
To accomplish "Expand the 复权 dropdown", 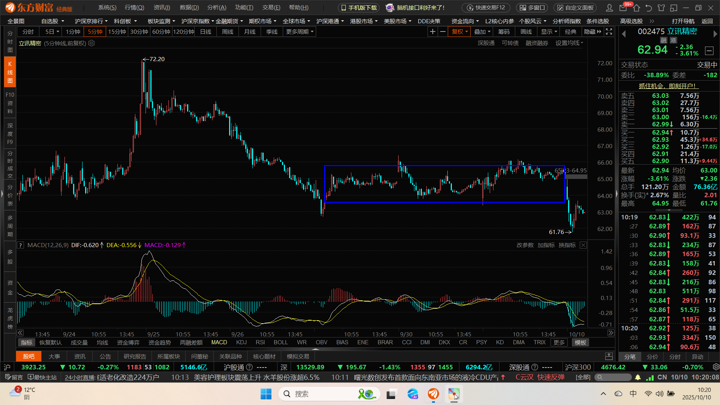I will [459, 32].
